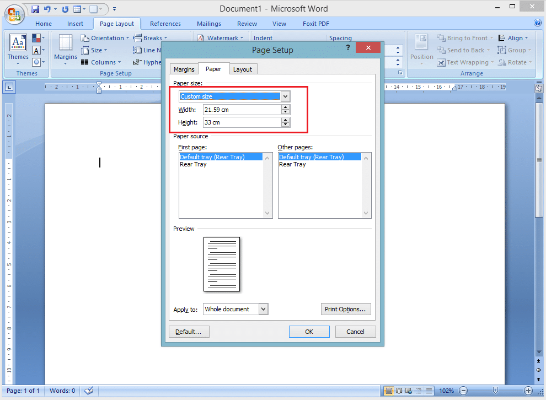The height and width of the screenshot is (400, 546).
Task: Open Theme Colors icon
Action: [38, 38]
